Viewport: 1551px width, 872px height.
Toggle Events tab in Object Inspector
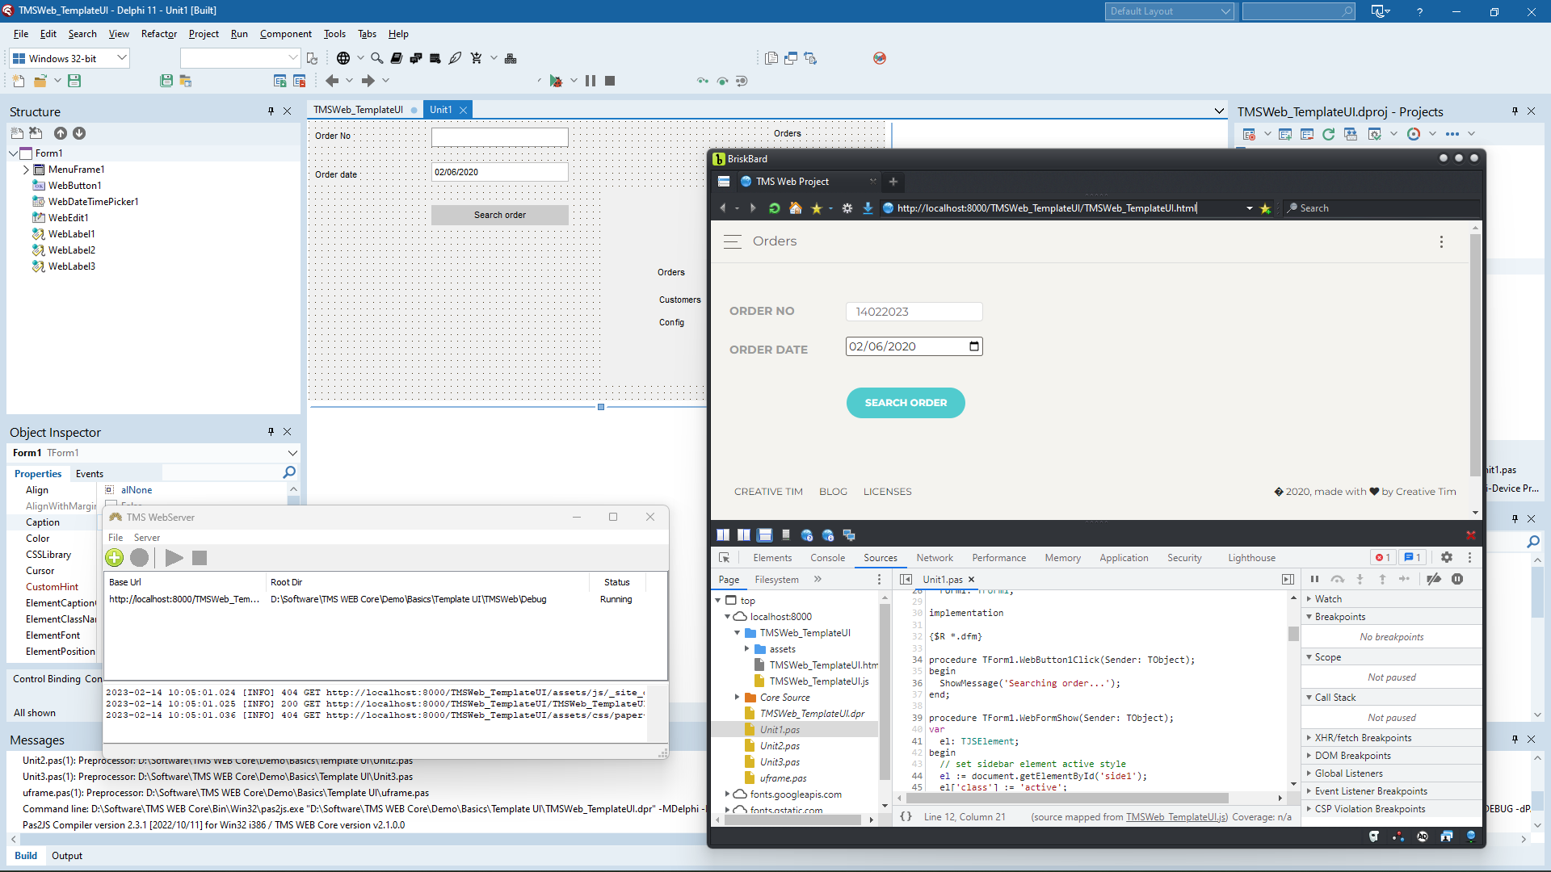(90, 472)
